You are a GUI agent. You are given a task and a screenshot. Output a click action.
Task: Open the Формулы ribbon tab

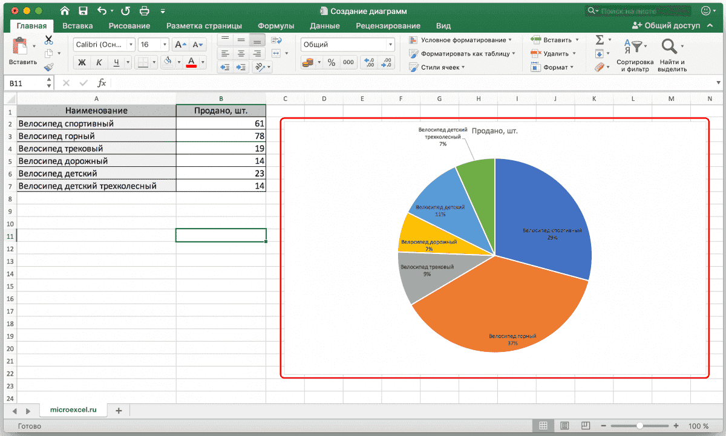[x=276, y=26]
